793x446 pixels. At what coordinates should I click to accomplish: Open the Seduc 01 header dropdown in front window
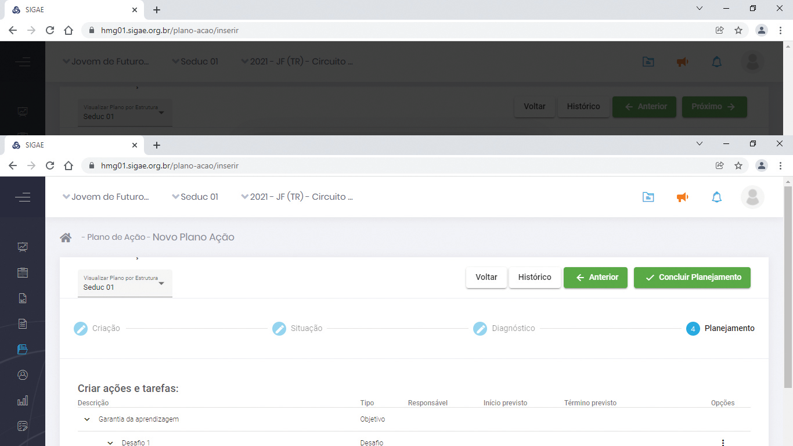(x=195, y=197)
